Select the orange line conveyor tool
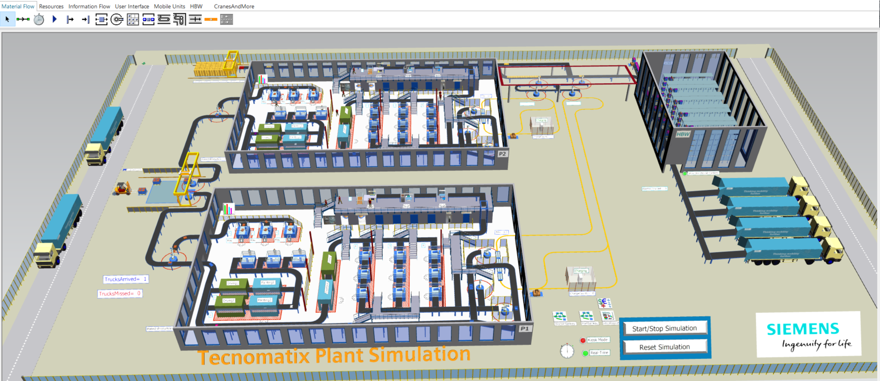 [x=211, y=20]
